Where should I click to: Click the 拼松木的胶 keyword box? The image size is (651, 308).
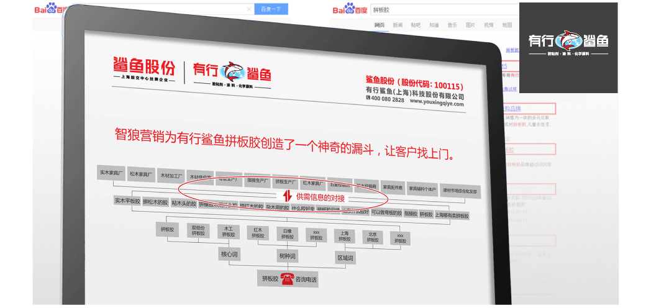tap(155, 202)
